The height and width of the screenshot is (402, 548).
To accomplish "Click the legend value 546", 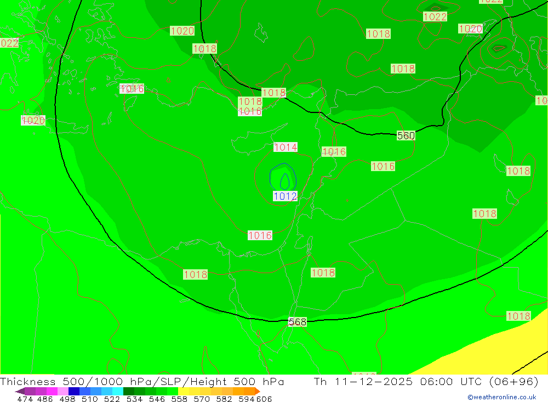I will pos(157,399).
